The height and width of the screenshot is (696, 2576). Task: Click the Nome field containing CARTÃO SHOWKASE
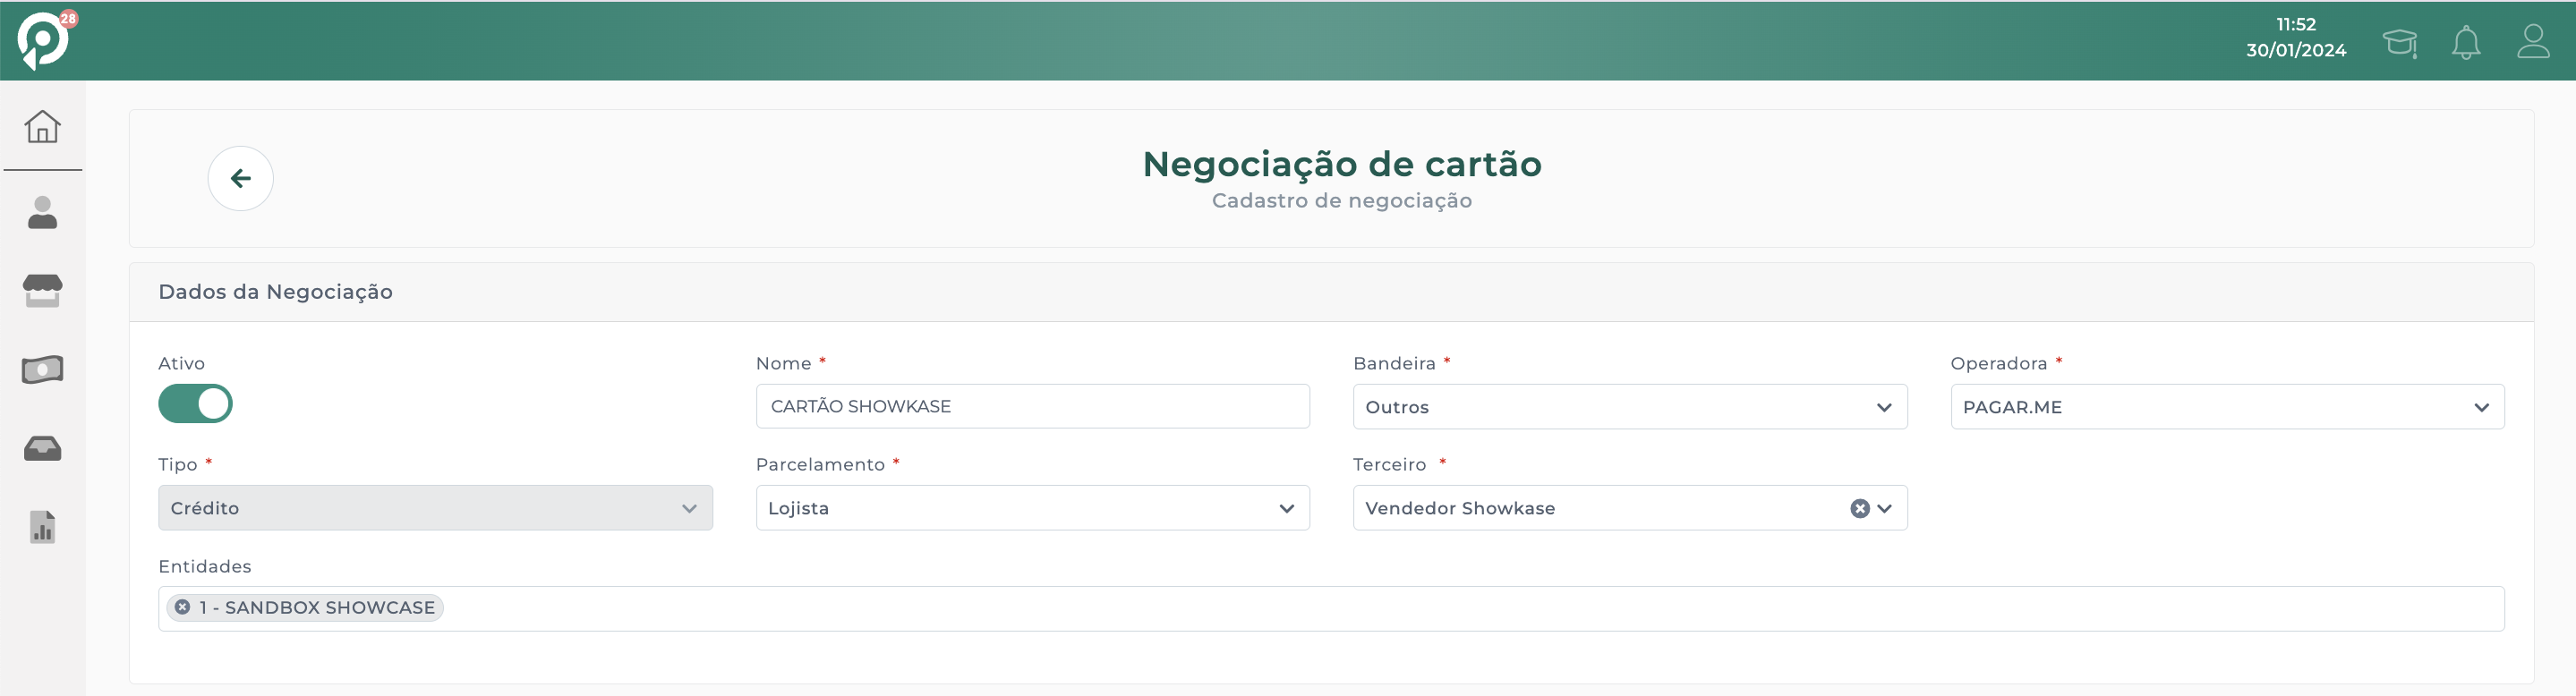(1032, 407)
